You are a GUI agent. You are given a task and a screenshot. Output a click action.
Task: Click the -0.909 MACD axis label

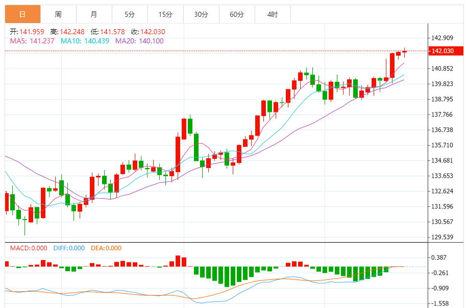(x=440, y=288)
